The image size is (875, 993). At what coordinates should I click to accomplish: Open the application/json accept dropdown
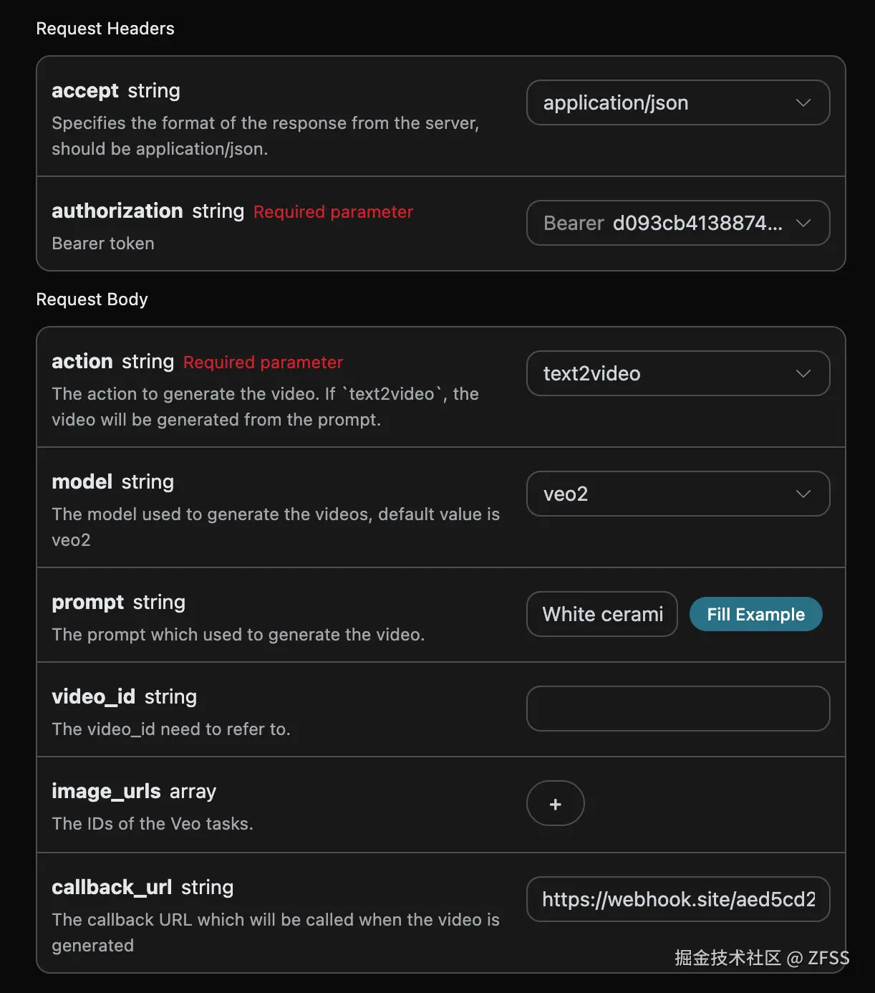pyautogui.click(x=666, y=103)
